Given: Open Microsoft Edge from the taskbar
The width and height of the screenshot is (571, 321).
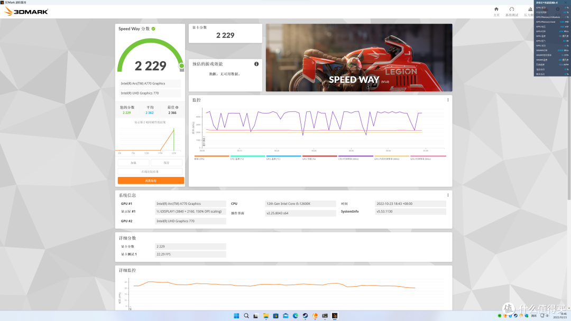Looking at the screenshot, I should coord(296,316).
